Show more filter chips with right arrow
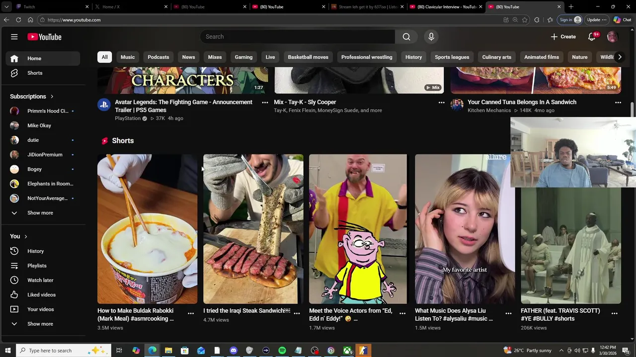636x357 pixels. pos(620,57)
